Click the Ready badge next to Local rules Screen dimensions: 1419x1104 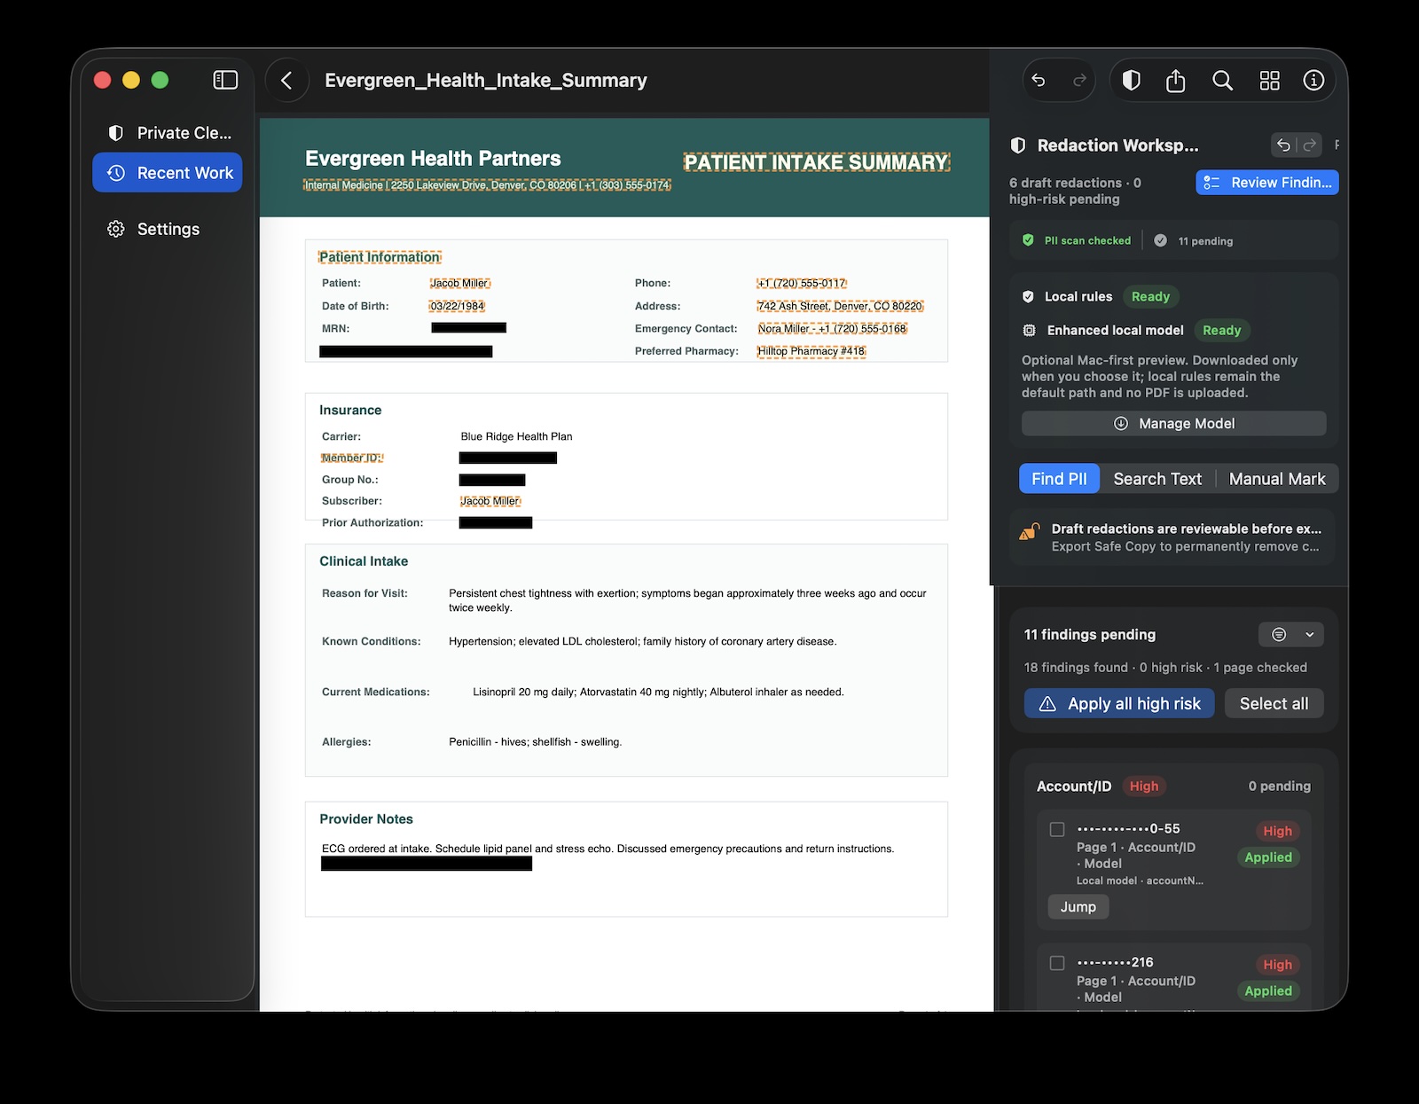[x=1150, y=296]
